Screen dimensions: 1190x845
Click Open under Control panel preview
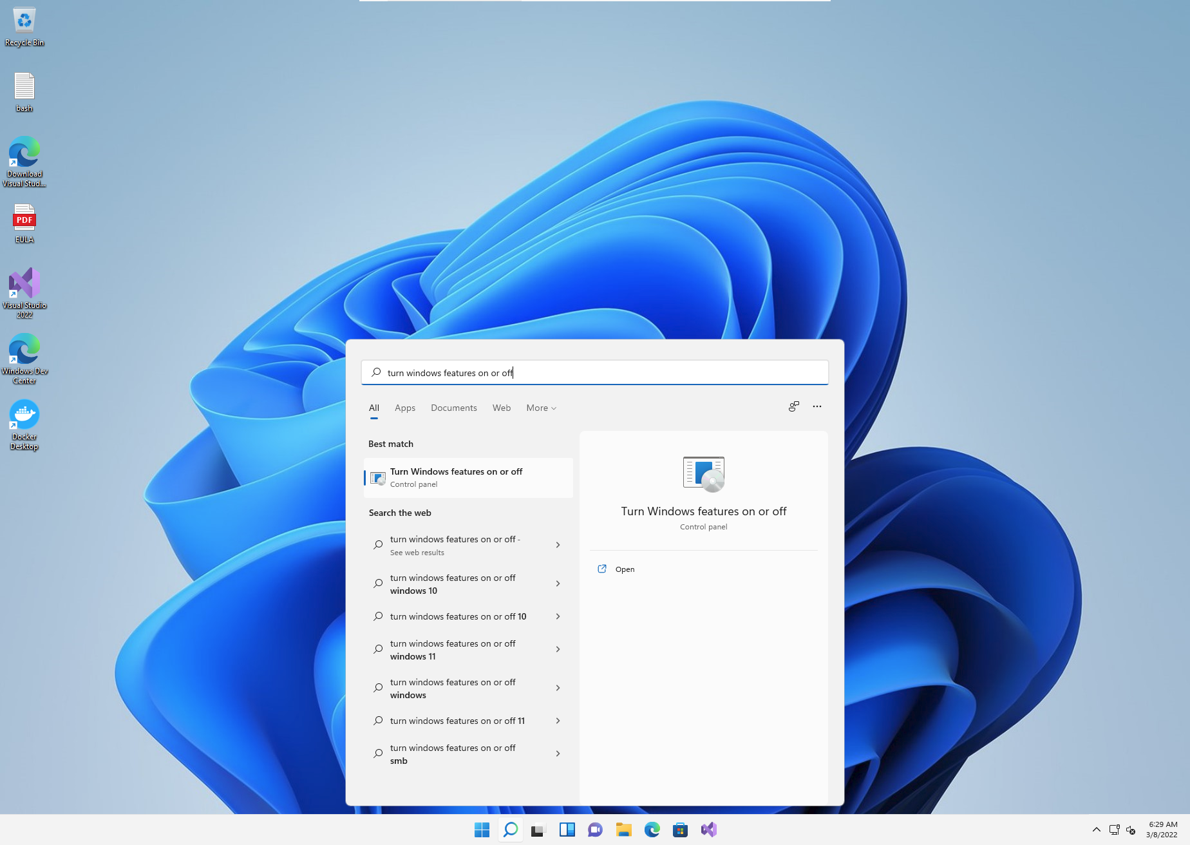624,569
